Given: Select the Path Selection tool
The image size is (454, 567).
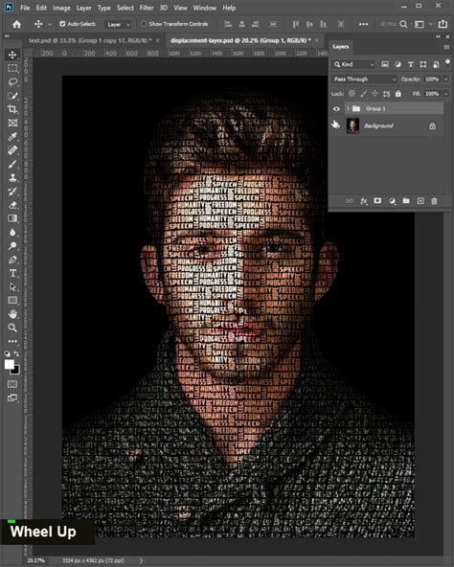Looking at the screenshot, I should (12, 286).
